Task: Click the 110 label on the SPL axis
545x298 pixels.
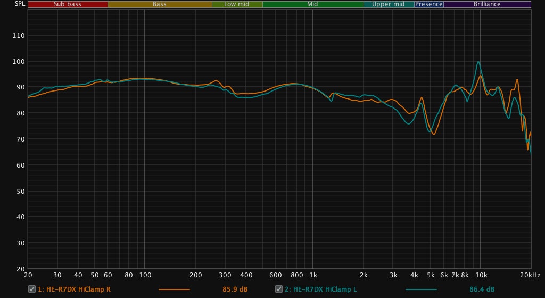Action: (19, 36)
